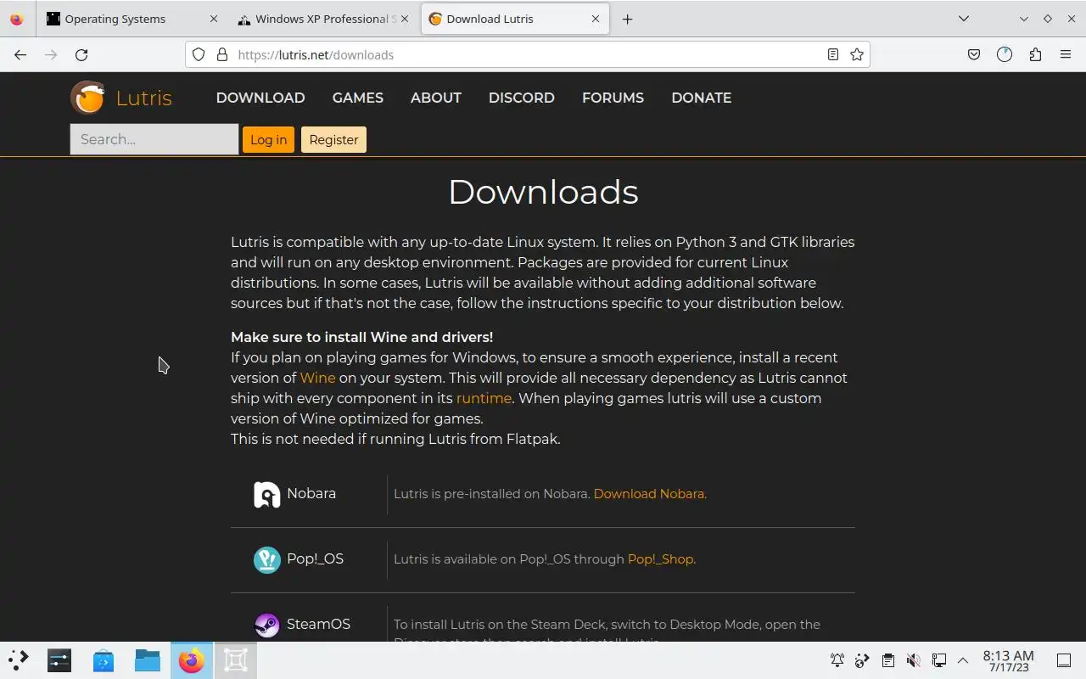Image resolution: width=1086 pixels, height=679 pixels.
Task: Click the muted volume tray icon
Action: point(913,660)
